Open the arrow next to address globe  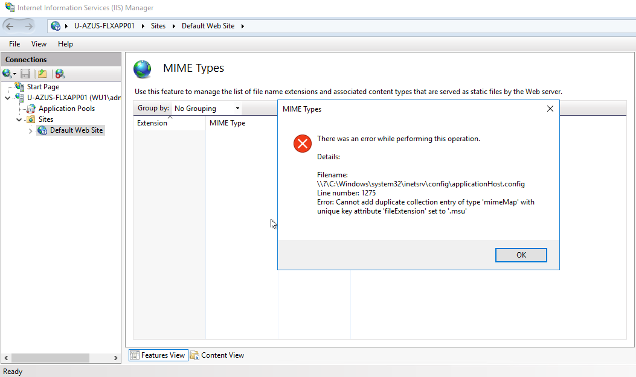pos(66,27)
